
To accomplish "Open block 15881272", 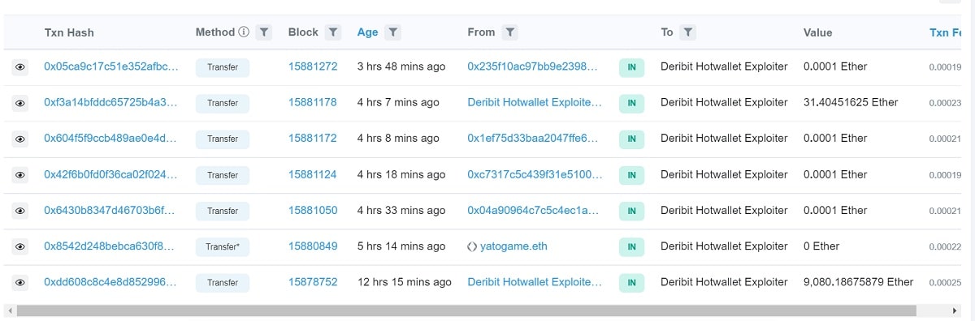I will click(313, 66).
